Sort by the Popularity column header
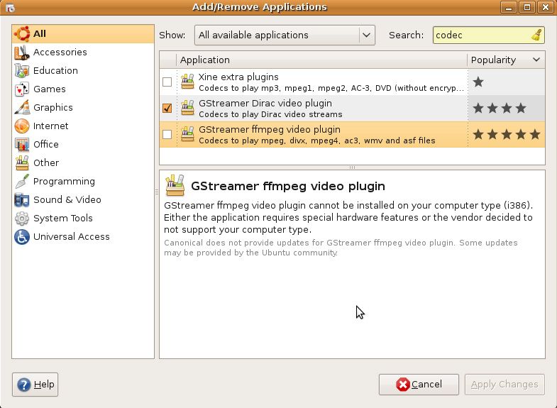The width and height of the screenshot is (557, 408). coord(506,60)
